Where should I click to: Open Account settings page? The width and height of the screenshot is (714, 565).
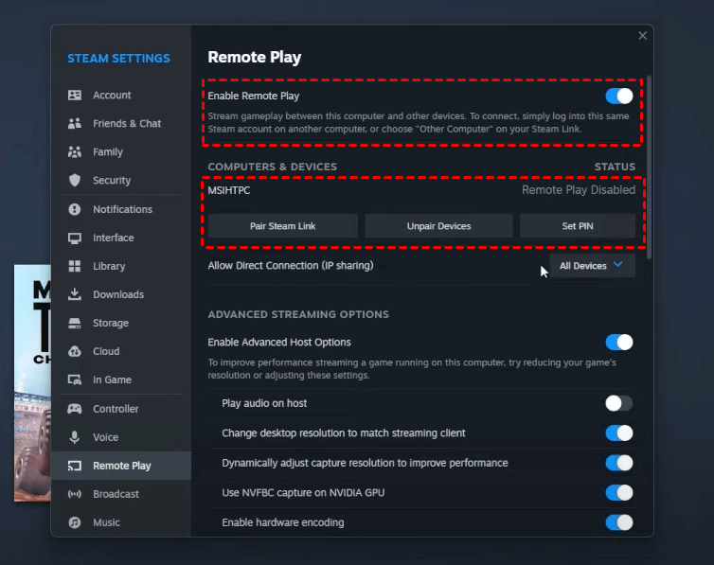pyautogui.click(x=121, y=95)
